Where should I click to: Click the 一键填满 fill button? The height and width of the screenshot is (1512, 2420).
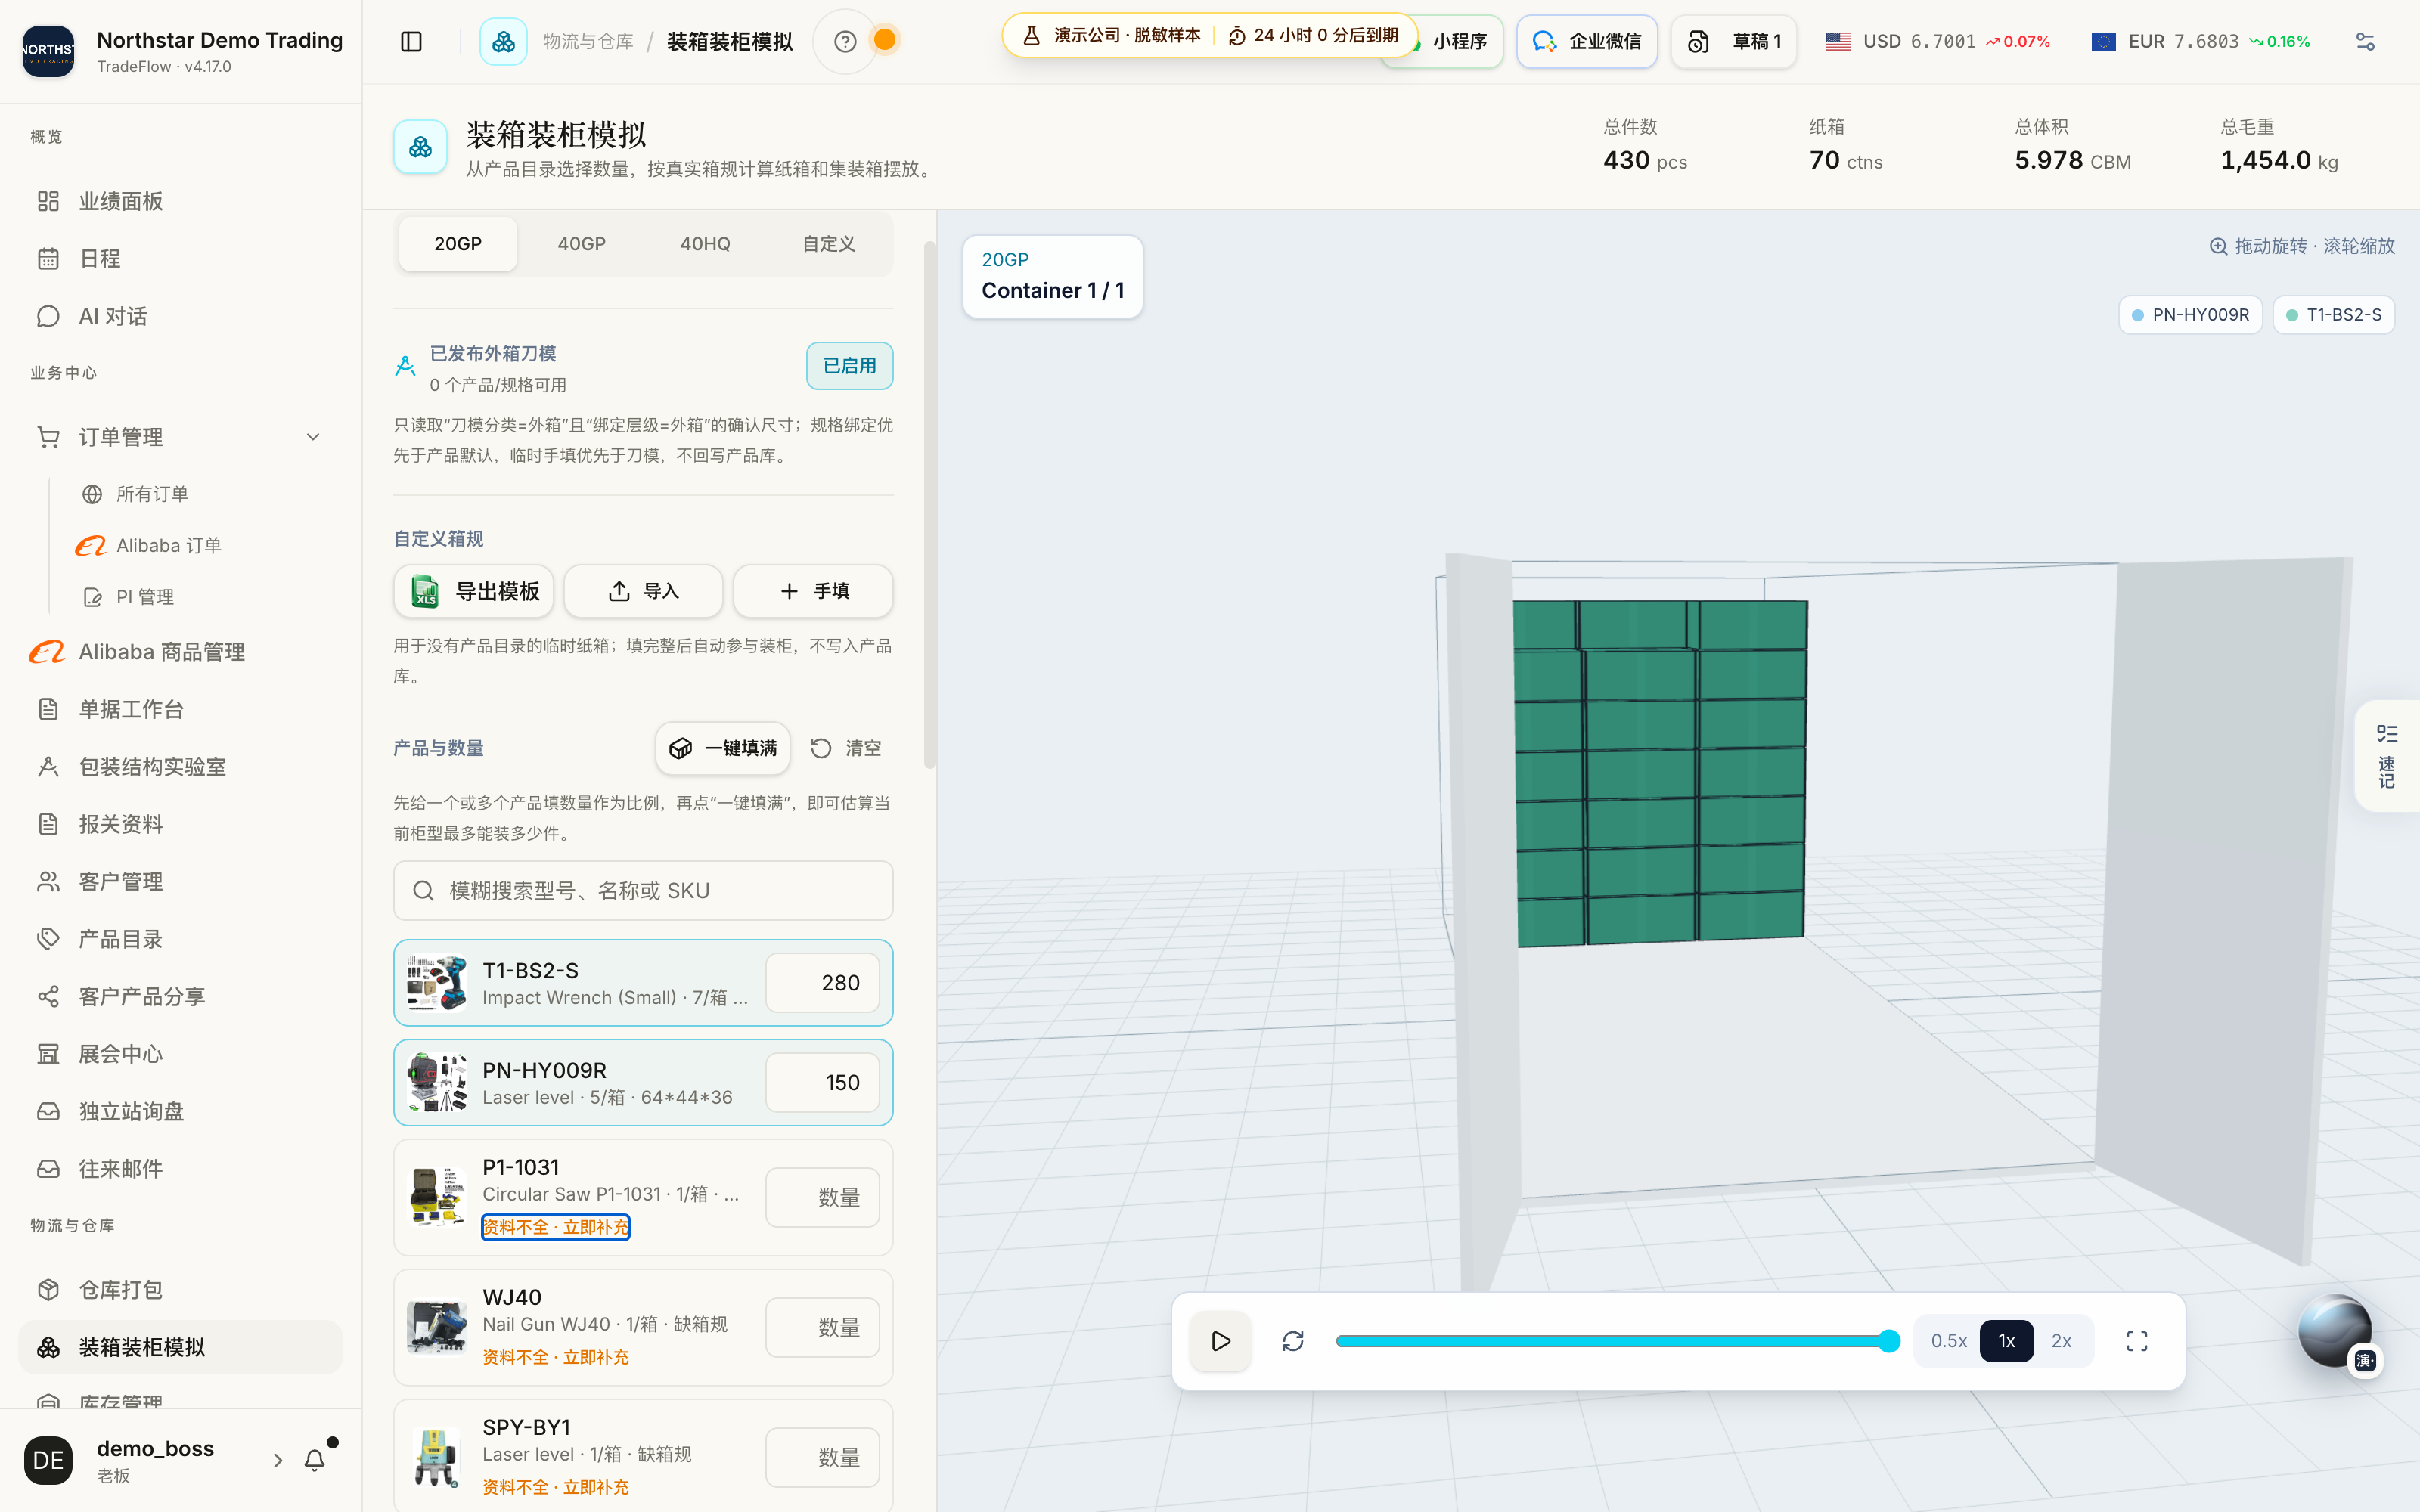click(722, 748)
